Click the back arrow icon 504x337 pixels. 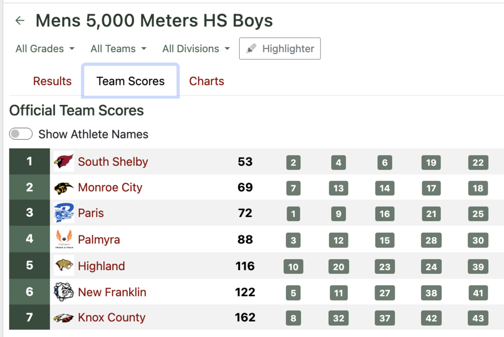pyautogui.click(x=20, y=21)
